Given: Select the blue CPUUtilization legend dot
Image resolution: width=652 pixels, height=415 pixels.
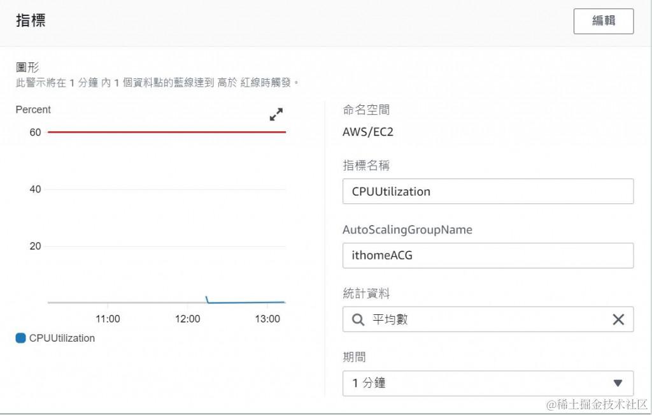Looking at the screenshot, I should [x=19, y=339].
